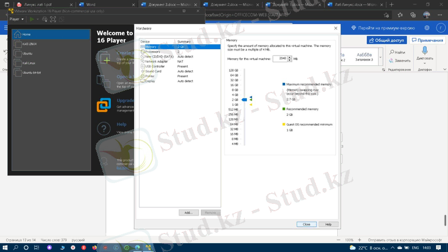The image size is (448, 252).
Task: Click green power-on play icon in VMware toolbar
Action: coord(32,19)
